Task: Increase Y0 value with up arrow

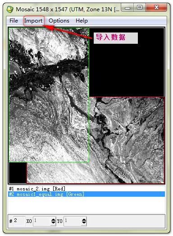Action: pos(84,220)
